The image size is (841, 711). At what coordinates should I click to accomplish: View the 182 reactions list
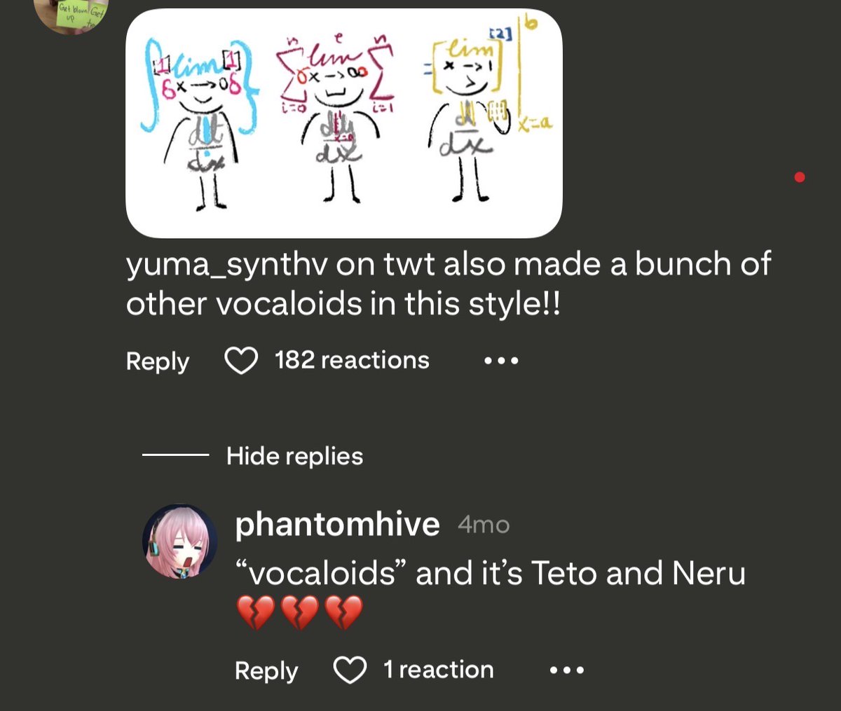(x=352, y=360)
